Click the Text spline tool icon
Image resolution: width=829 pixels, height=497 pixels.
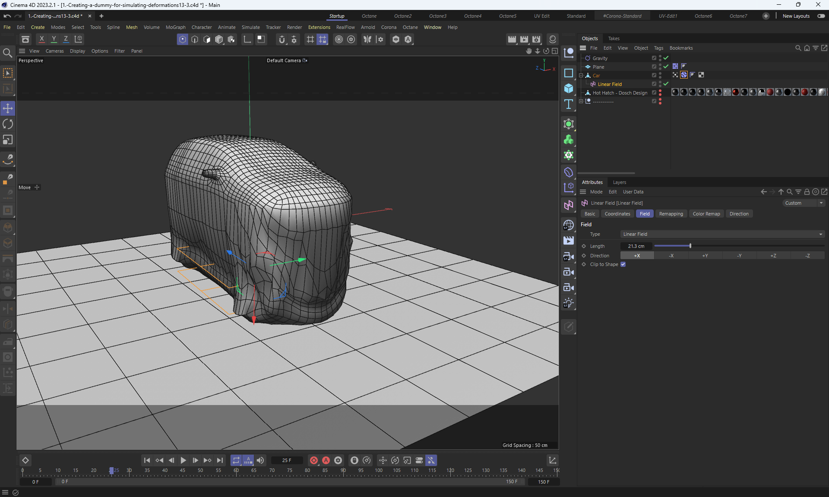569,104
